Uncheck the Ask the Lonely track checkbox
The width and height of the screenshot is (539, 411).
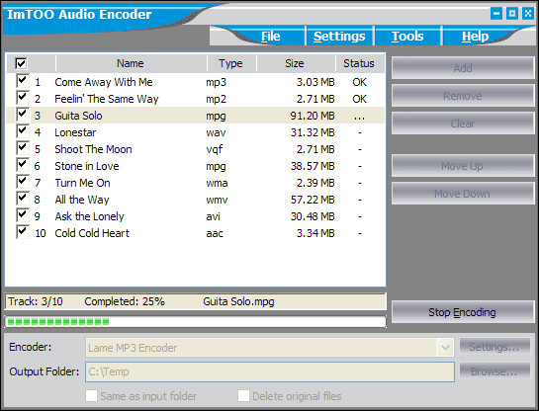click(23, 215)
